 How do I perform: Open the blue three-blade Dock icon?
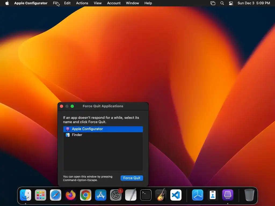click(x=198, y=195)
